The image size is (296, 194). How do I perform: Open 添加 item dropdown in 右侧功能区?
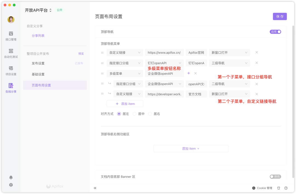[191, 149]
